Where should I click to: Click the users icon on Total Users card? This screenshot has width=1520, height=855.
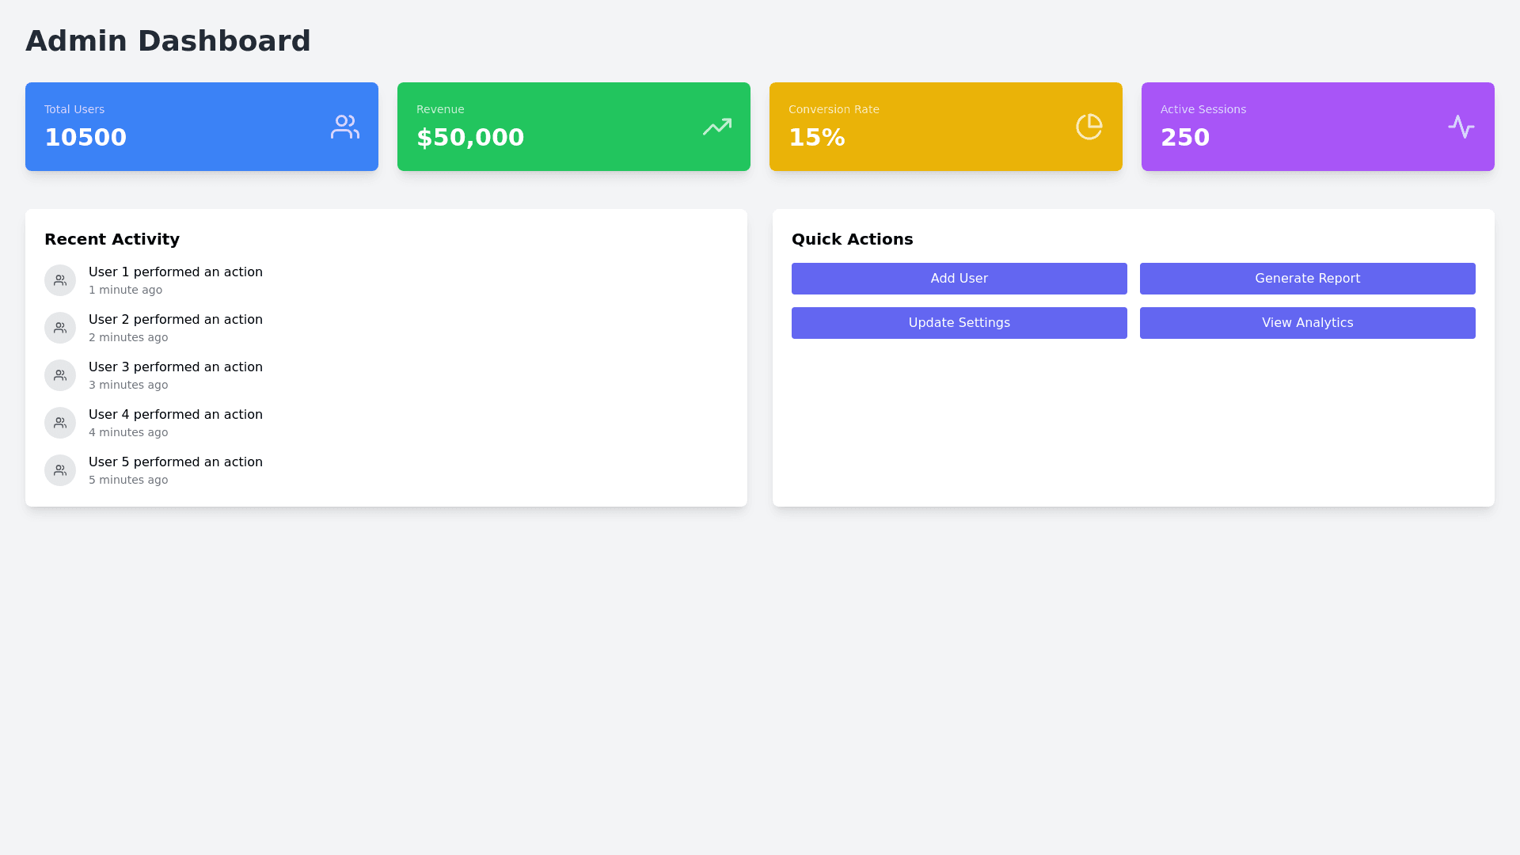pyautogui.click(x=344, y=127)
